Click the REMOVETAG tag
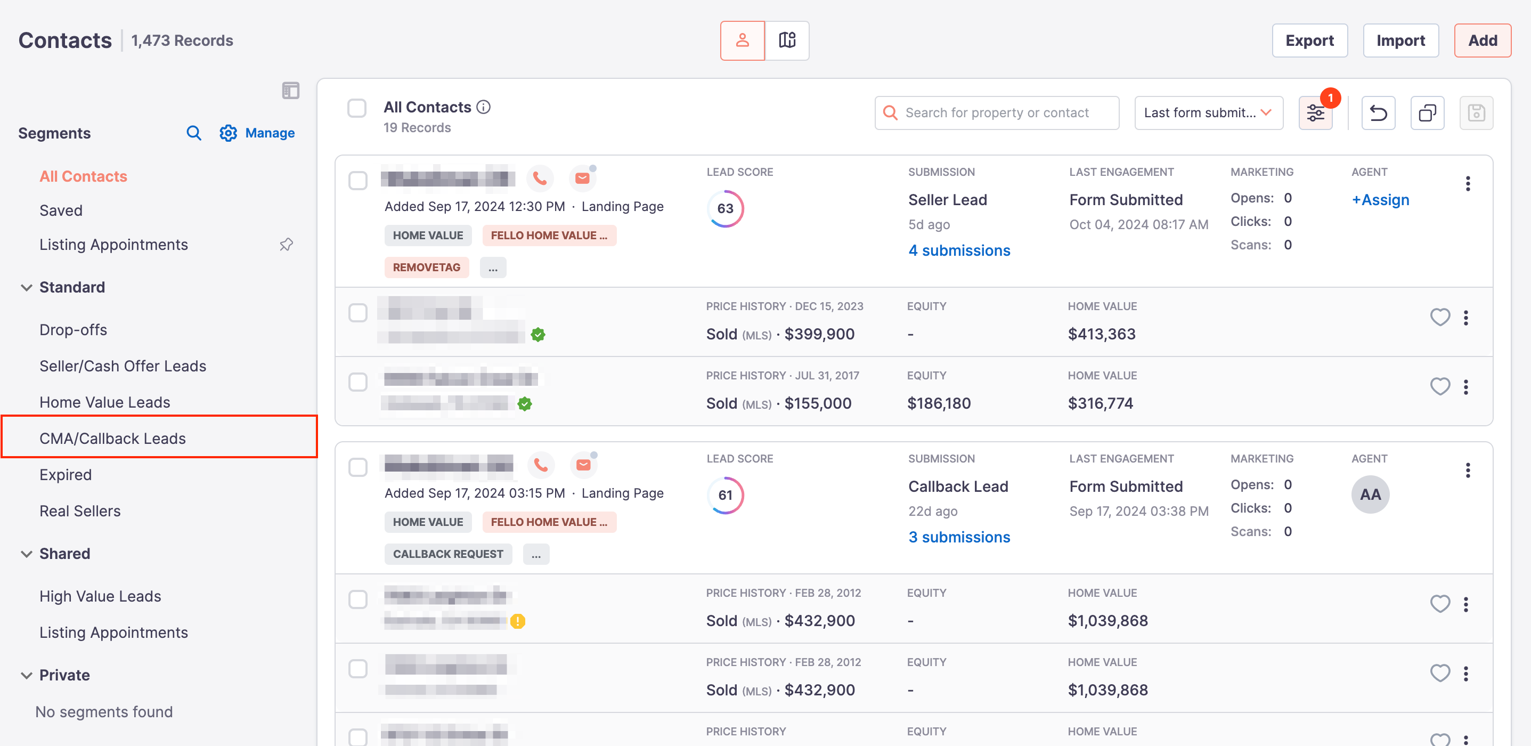This screenshot has width=1531, height=746. point(426,267)
